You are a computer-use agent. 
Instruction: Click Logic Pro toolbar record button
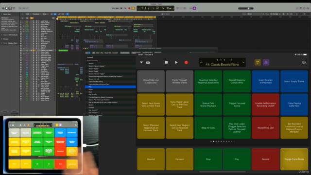(129, 8)
